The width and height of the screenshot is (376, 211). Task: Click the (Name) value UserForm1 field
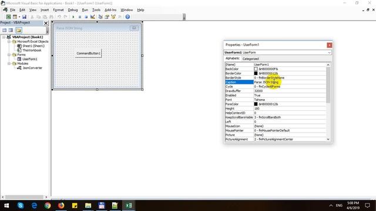click(290, 64)
